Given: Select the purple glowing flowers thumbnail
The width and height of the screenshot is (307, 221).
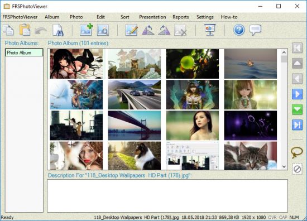Looking at the screenshot, I should coord(251,126).
